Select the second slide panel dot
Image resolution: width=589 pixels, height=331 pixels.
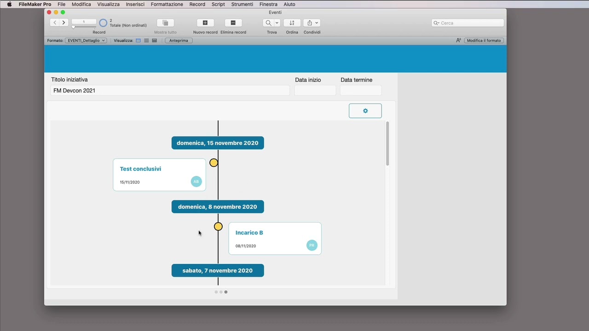click(x=221, y=292)
